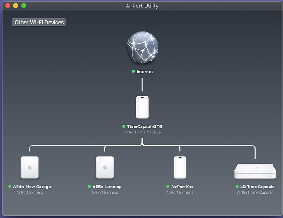Select the LD Time Capsule device icon

pos(255,171)
